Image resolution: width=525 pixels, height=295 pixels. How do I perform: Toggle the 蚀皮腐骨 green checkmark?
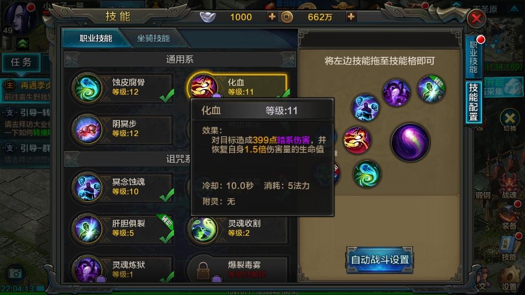[x=167, y=96]
